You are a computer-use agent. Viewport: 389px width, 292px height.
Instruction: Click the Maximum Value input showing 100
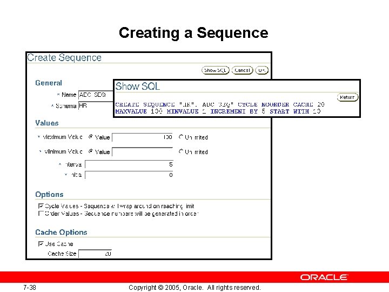click(143, 137)
